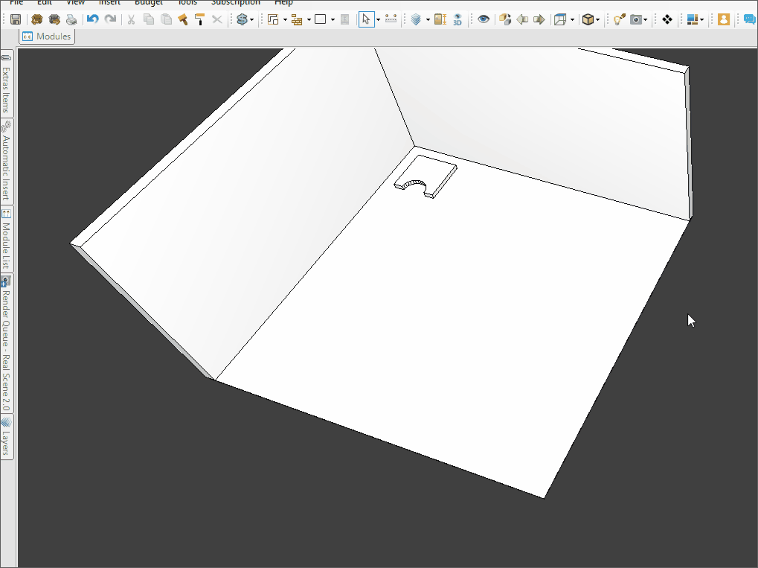
Task: Click the measuring ruler icon
Action: pos(391,19)
